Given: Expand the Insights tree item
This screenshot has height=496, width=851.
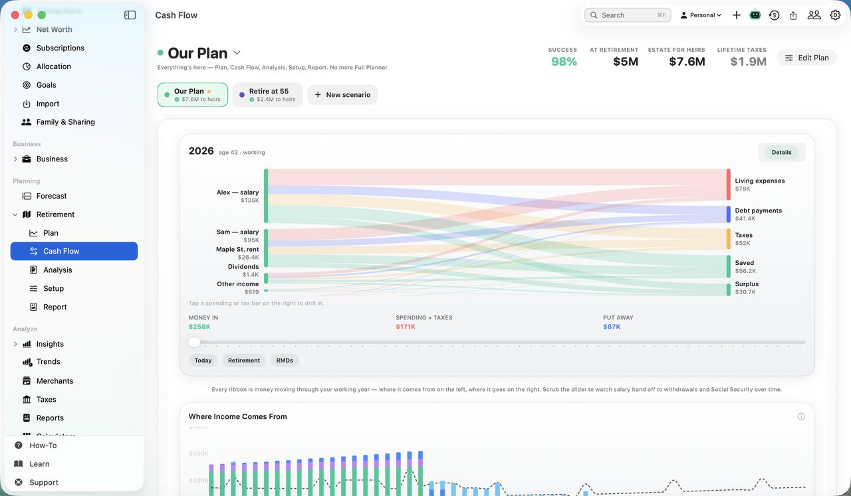Looking at the screenshot, I should (15, 344).
